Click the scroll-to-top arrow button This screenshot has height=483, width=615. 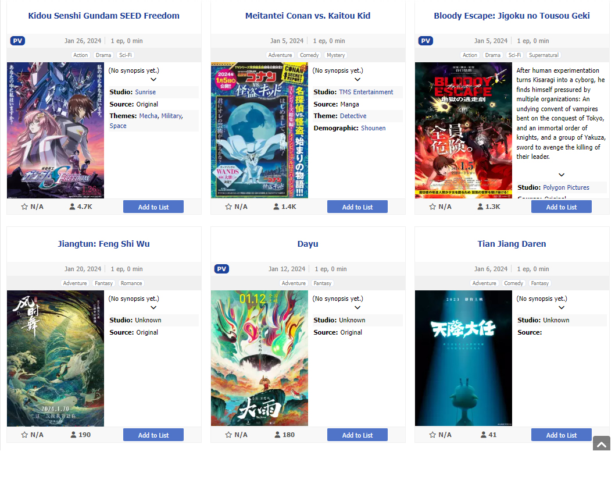pos(601,443)
